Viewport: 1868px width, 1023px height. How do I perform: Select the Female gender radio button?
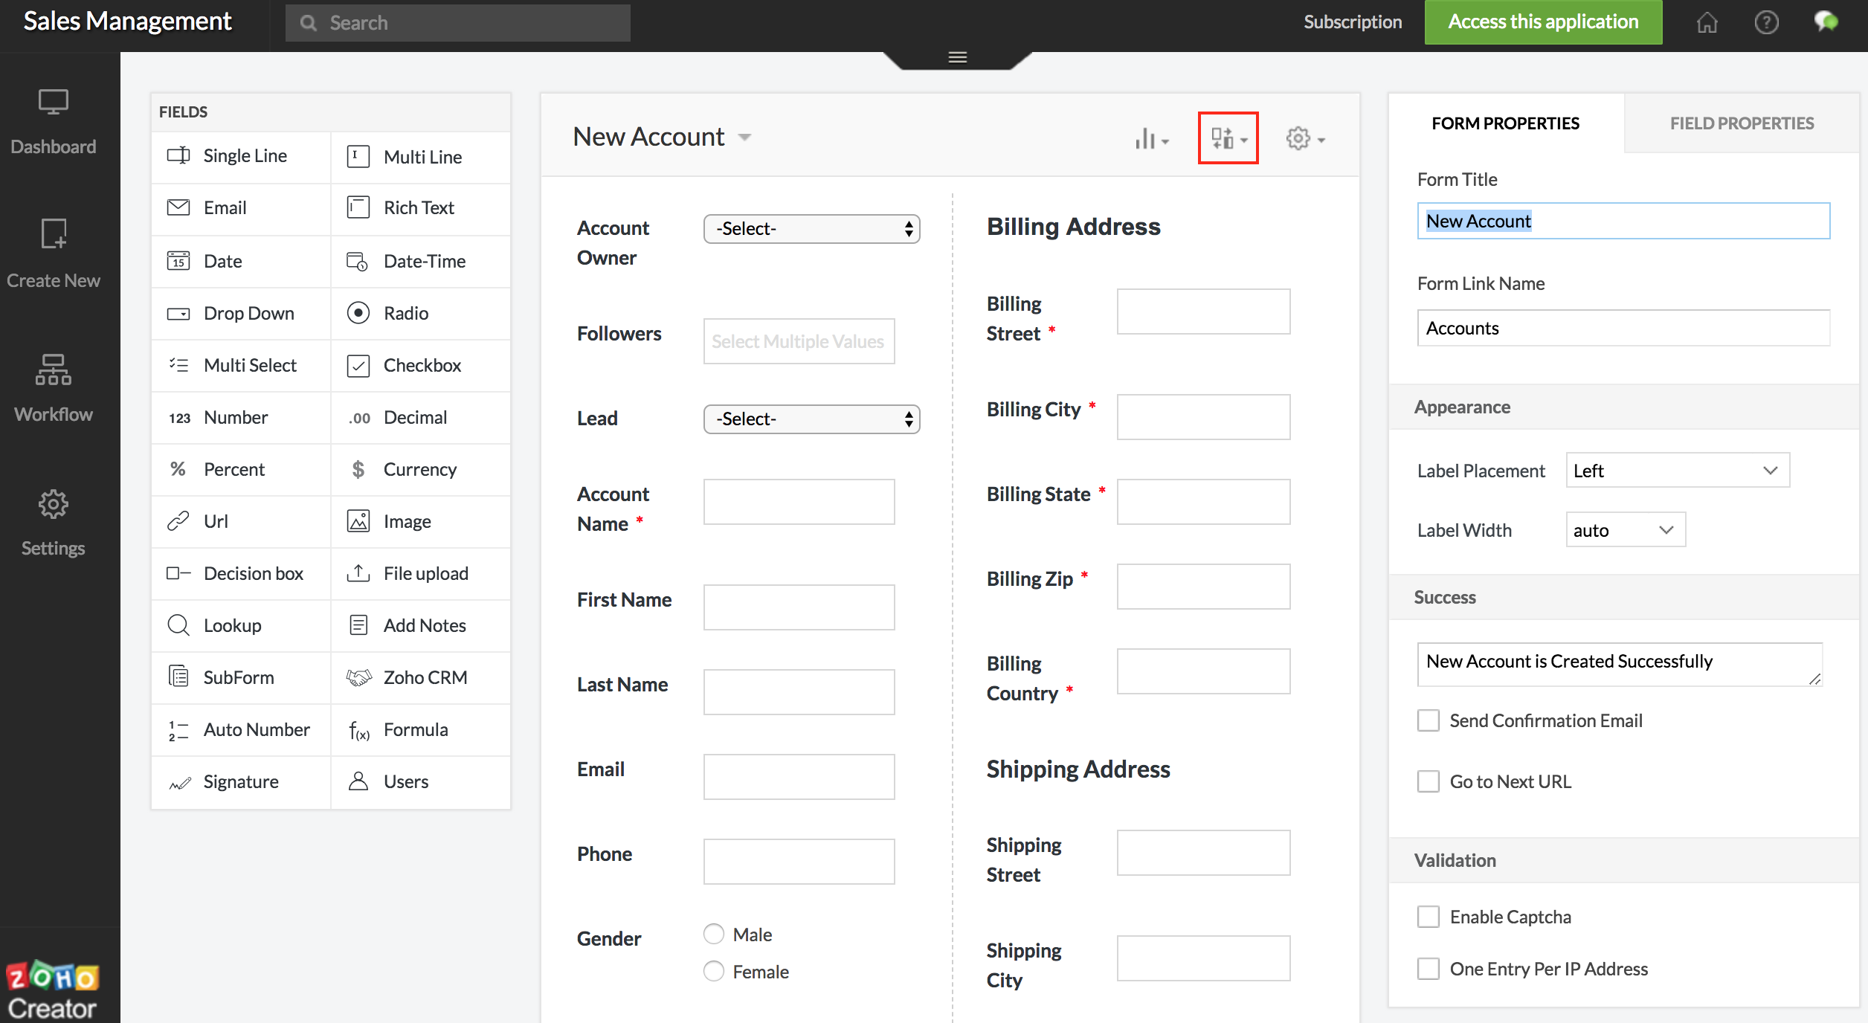713,971
